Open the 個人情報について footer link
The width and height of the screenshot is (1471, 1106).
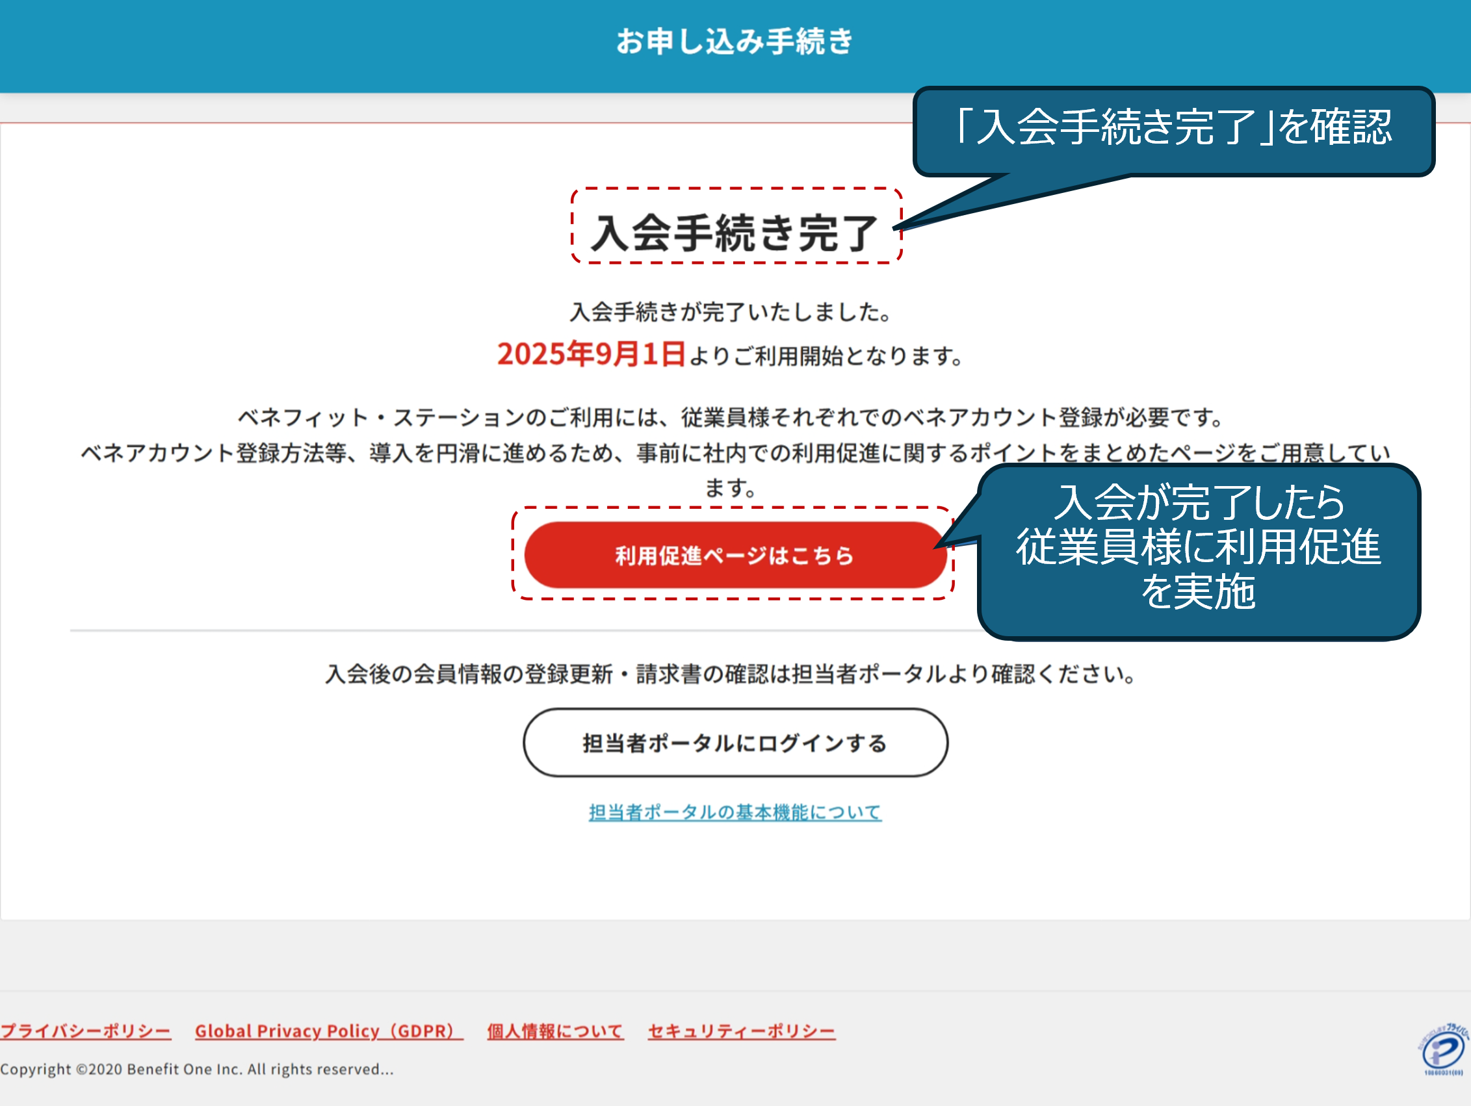tap(555, 1031)
